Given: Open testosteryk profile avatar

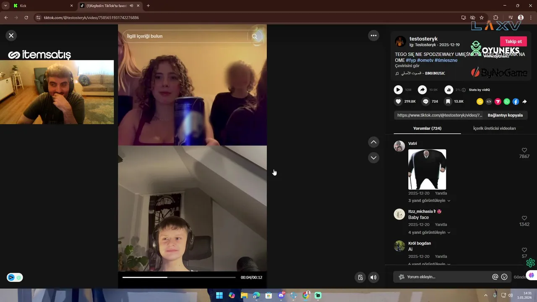Looking at the screenshot, I should (x=400, y=41).
